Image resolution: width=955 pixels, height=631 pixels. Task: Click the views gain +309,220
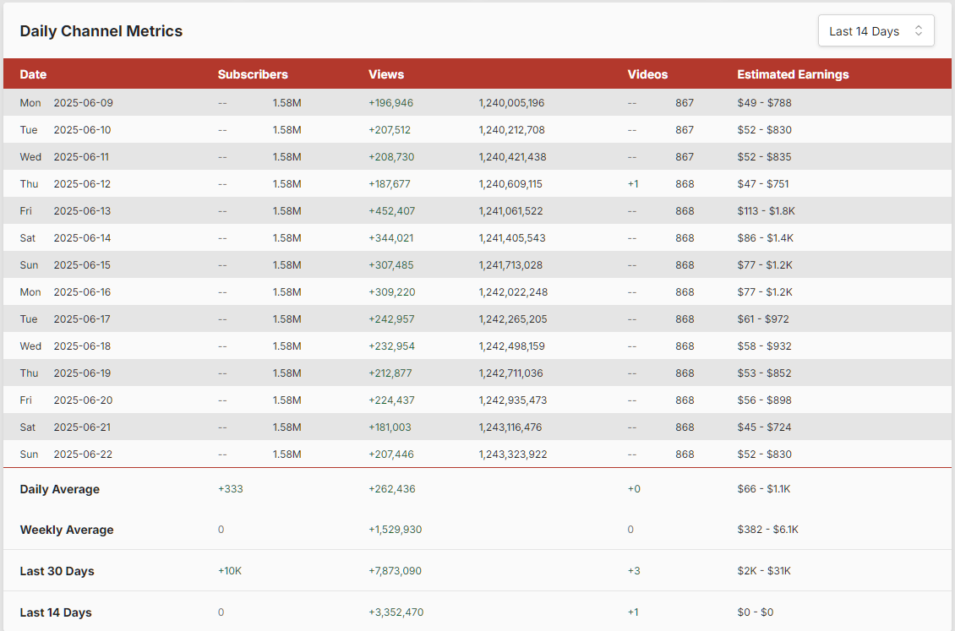[391, 292]
